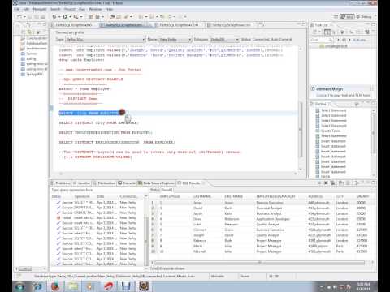Select the 'Business Analyst' cell
Screen dimensions: 390x292
[x=269, y=213]
